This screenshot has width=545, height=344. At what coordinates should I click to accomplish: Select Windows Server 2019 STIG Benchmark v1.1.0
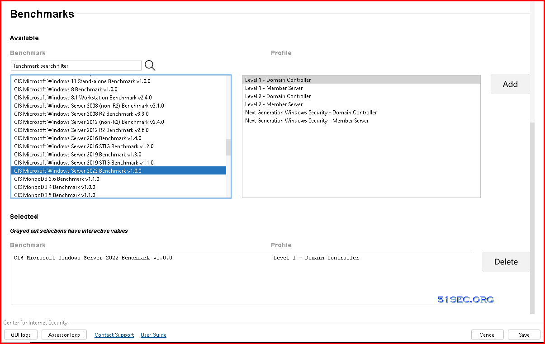pos(118,163)
